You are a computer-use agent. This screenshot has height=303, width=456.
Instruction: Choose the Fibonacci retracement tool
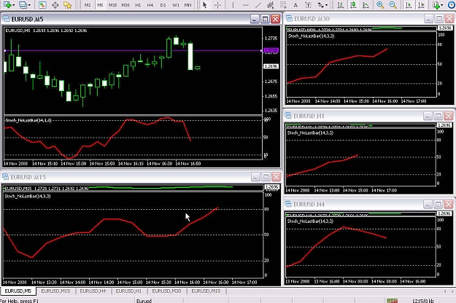tap(283, 5)
